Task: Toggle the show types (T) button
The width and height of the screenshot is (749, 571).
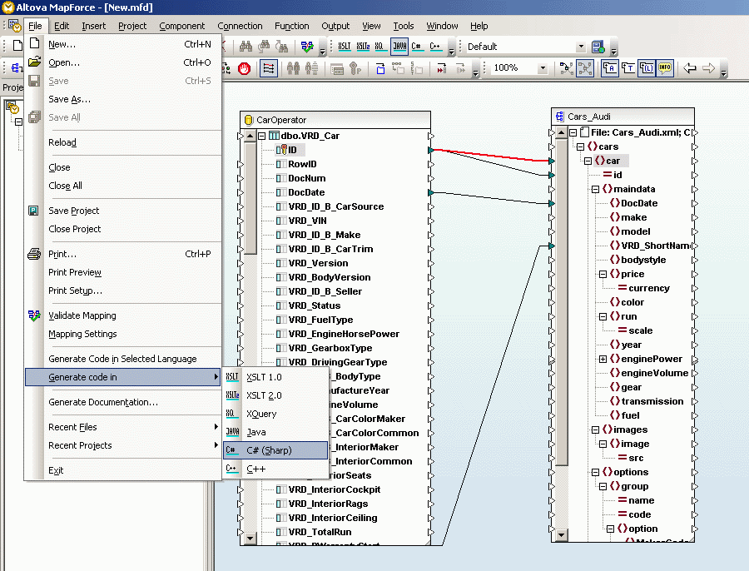Action: tap(628, 68)
